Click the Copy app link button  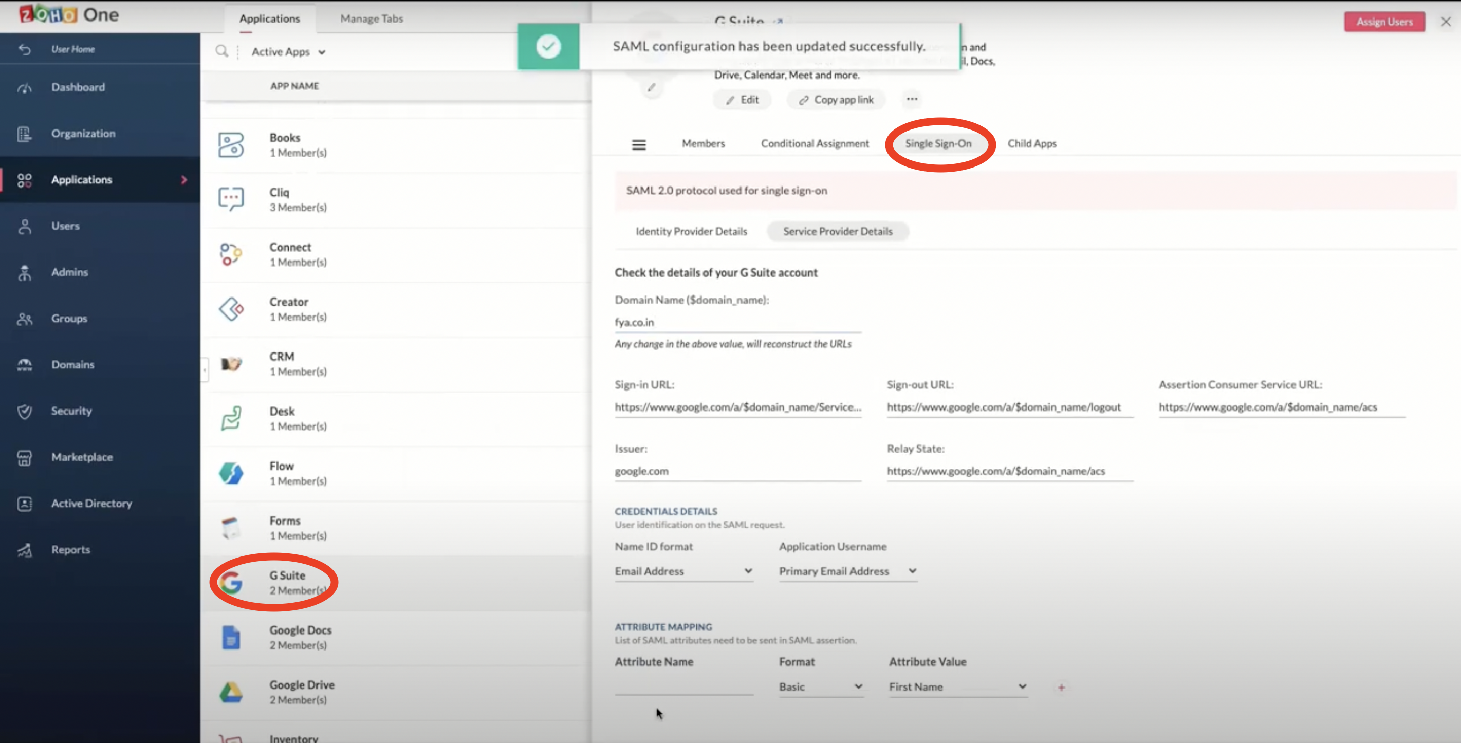click(x=836, y=100)
